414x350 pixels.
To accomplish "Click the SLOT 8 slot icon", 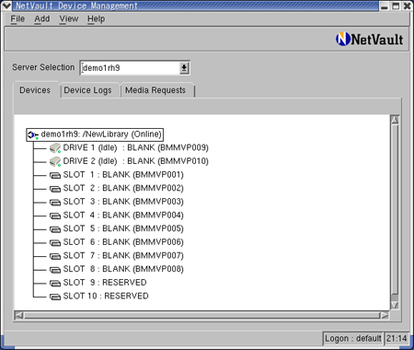I will 55,270.
